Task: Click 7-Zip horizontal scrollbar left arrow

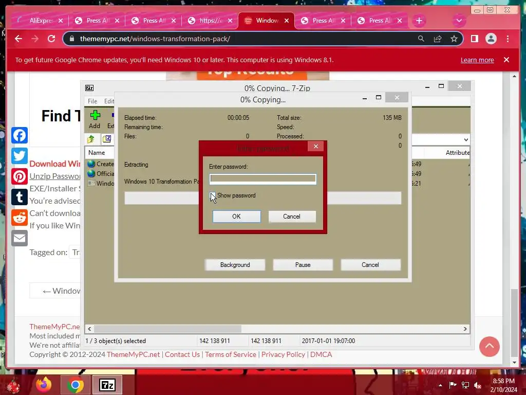Action: [x=89, y=329]
